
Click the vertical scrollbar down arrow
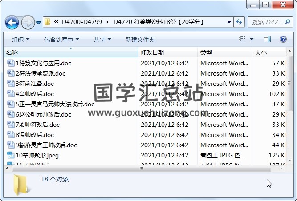[289, 161]
